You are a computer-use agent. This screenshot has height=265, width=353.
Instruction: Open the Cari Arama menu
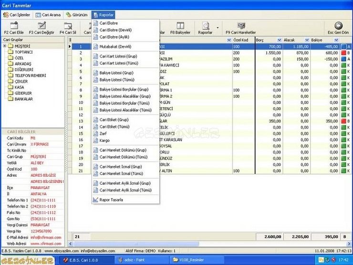(x=48, y=15)
